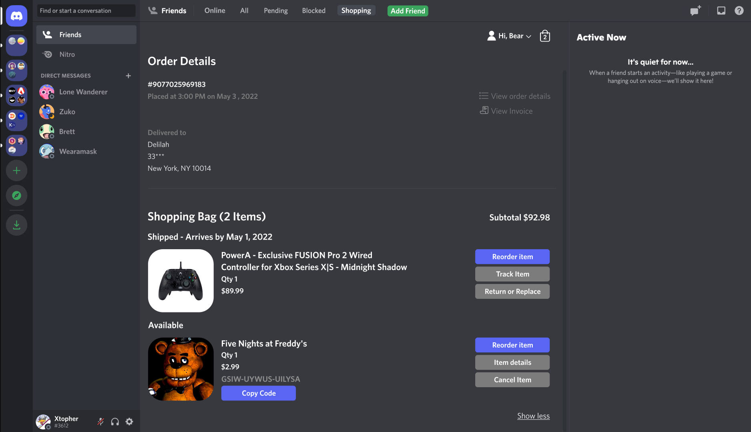The width and height of the screenshot is (751, 432).
Task: Click Five Nights at Freddy's thumbnail
Action: tap(181, 369)
